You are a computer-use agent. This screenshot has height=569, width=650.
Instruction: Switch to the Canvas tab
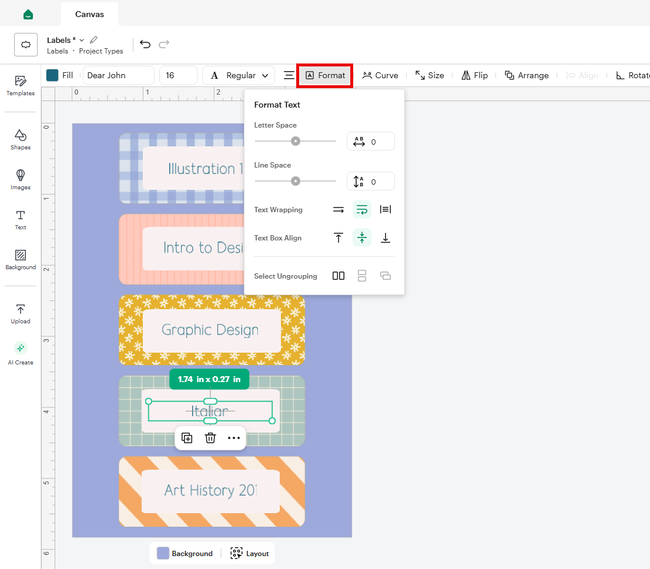89,14
